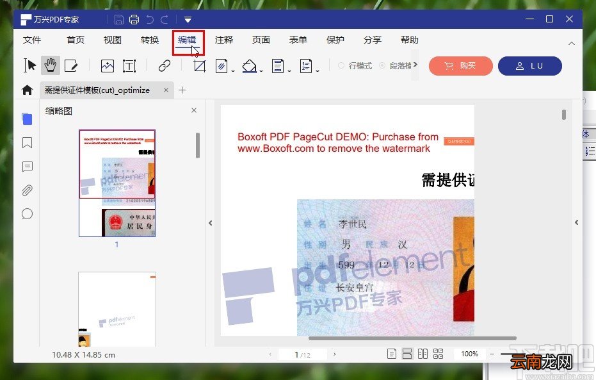Open the comments panel from the sidebar
This screenshot has width=596, height=380.
tap(27, 167)
